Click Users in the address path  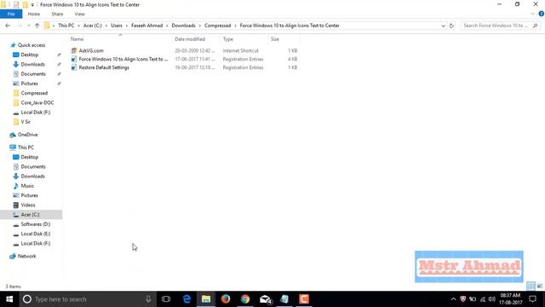pyautogui.click(x=117, y=26)
